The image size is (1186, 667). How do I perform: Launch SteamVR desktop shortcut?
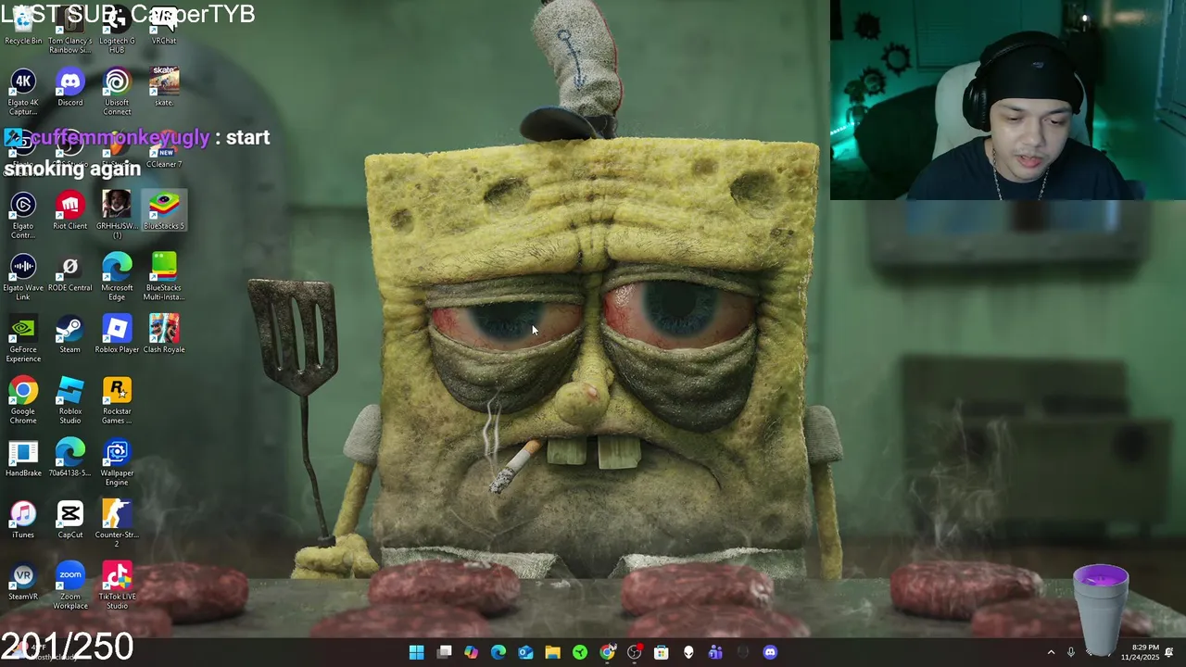point(23,582)
